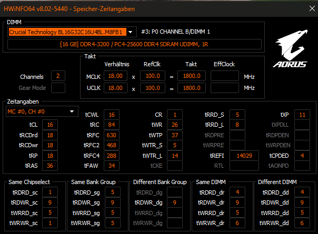This screenshot has height=234, width=318.
Task: Click the empty tCKE field
Action: (175, 166)
